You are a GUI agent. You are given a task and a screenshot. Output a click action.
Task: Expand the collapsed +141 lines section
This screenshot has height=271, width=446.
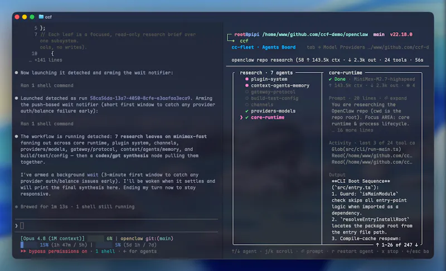[x=46, y=60]
